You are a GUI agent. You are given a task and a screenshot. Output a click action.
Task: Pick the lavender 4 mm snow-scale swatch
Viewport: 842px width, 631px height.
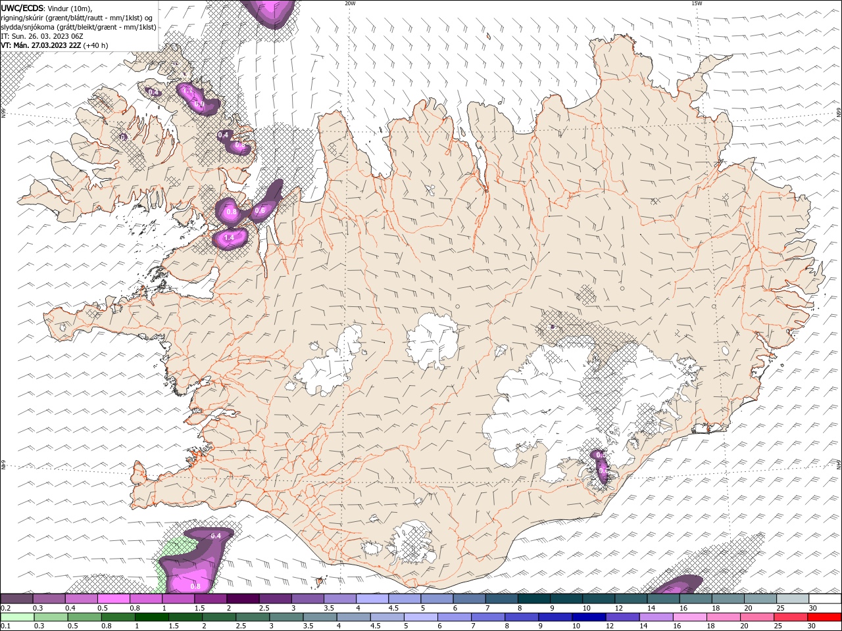[x=372, y=599]
